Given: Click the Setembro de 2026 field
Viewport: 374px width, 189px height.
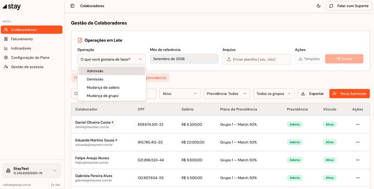Looking at the screenshot, I should [184, 59].
